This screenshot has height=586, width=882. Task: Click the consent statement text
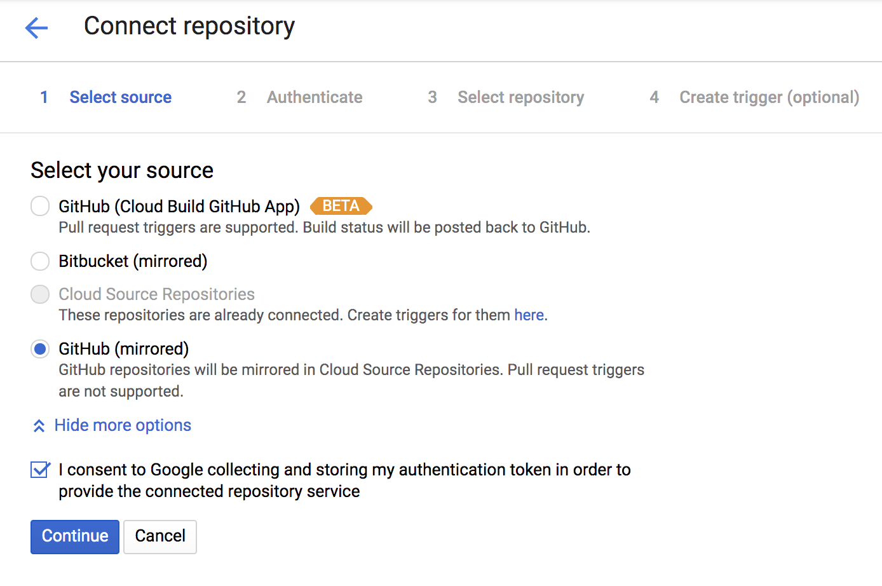[344, 480]
